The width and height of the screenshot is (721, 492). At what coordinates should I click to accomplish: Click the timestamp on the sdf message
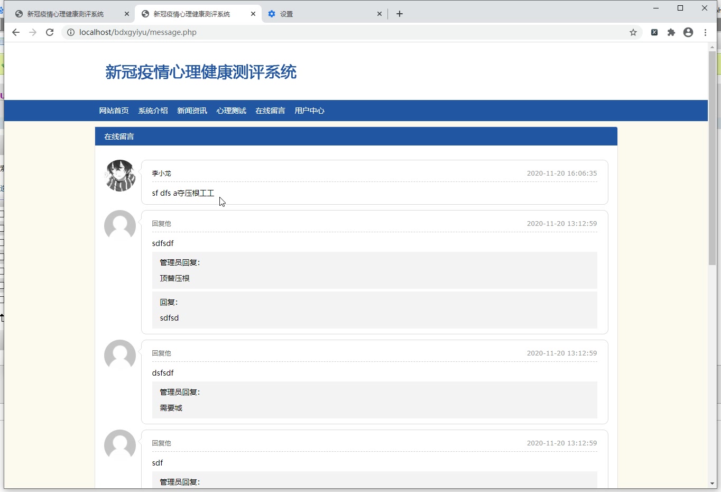coord(562,443)
